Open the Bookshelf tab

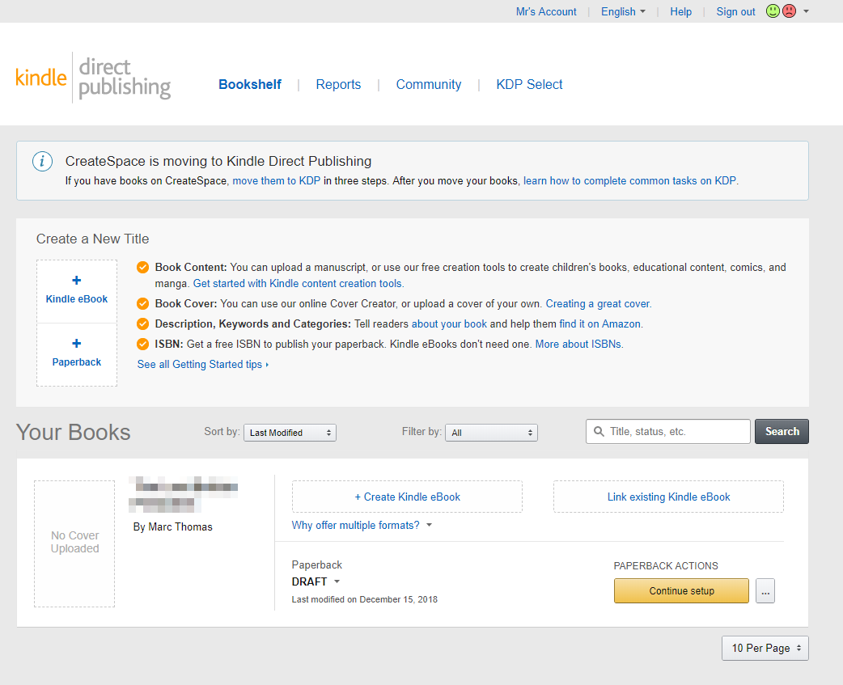pyautogui.click(x=250, y=84)
